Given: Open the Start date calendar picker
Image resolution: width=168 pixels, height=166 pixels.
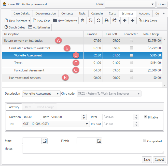Looking at the screenshot, I should (x=45, y=141).
